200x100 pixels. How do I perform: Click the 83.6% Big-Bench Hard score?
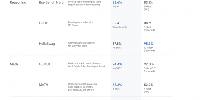tap(117, 2)
